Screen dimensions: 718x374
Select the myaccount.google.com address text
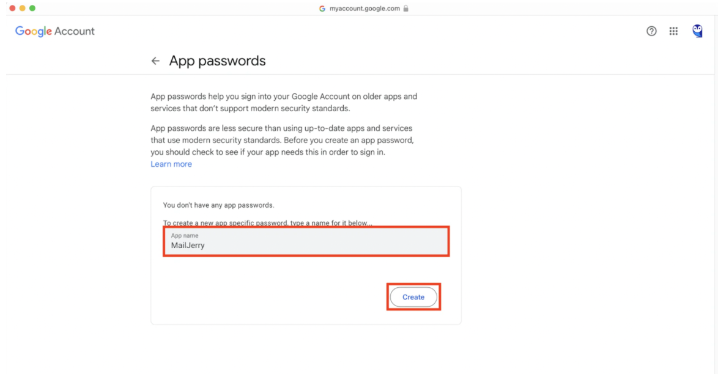(x=365, y=8)
